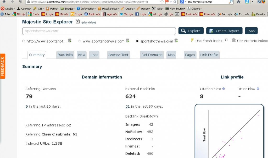This screenshot has height=158, width=268.
Task: Click the browser address bar URL
Action: pyautogui.click(x=90, y=2)
